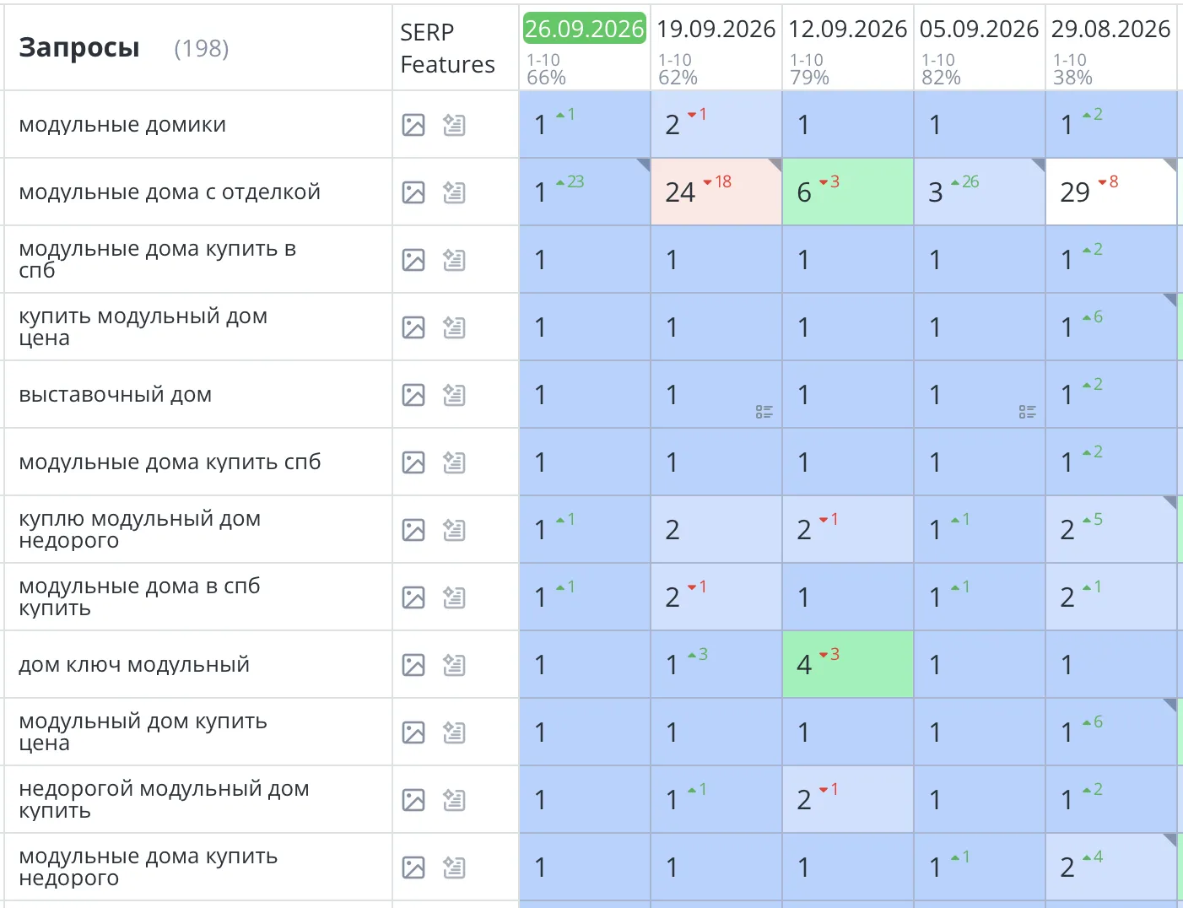
Task: Click list icon in выставочный дом 19.09.2026 cell
Action: pyautogui.click(x=764, y=412)
